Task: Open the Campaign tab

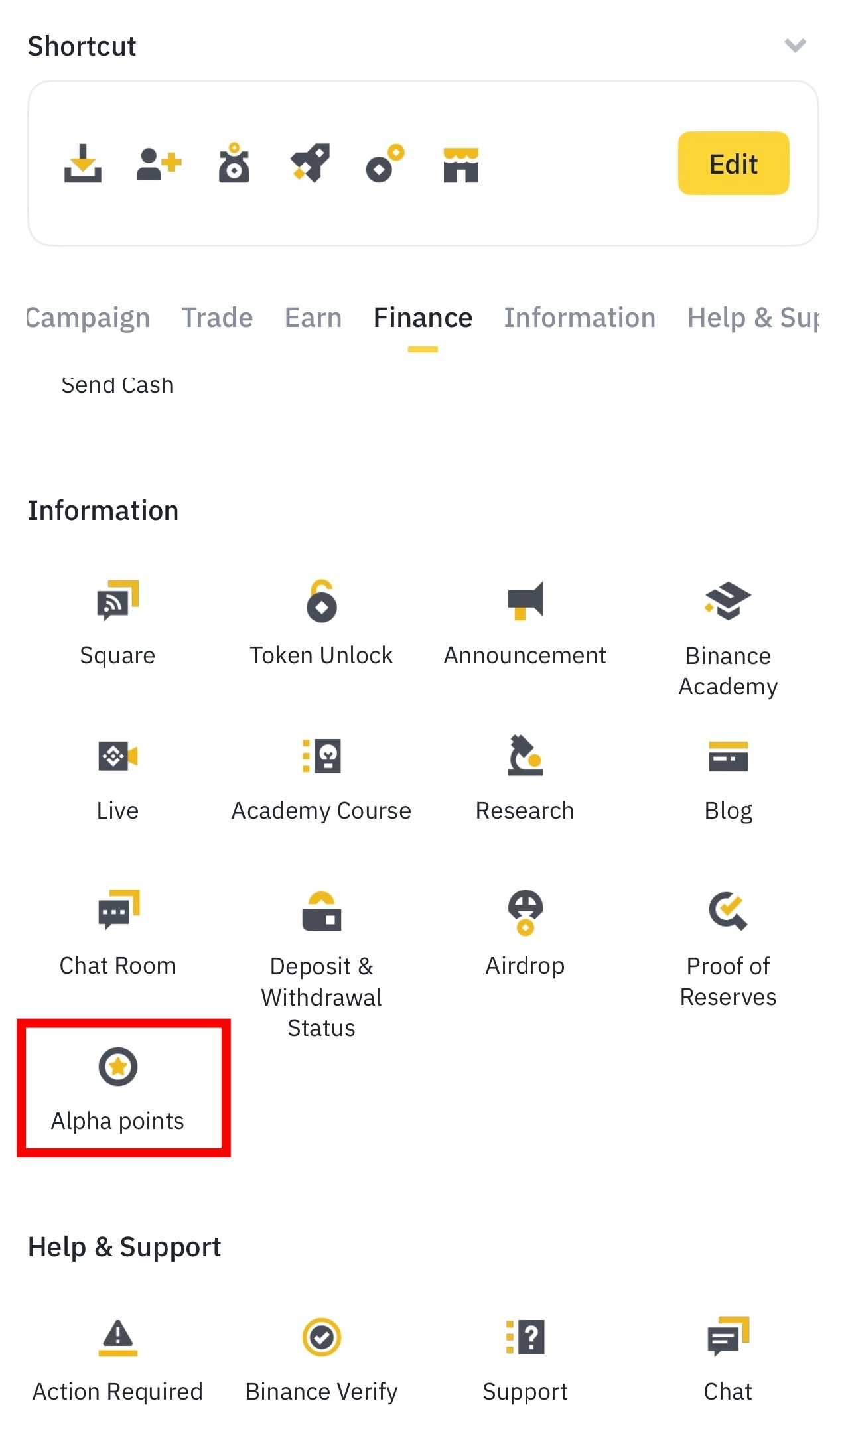Action: click(87, 318)
